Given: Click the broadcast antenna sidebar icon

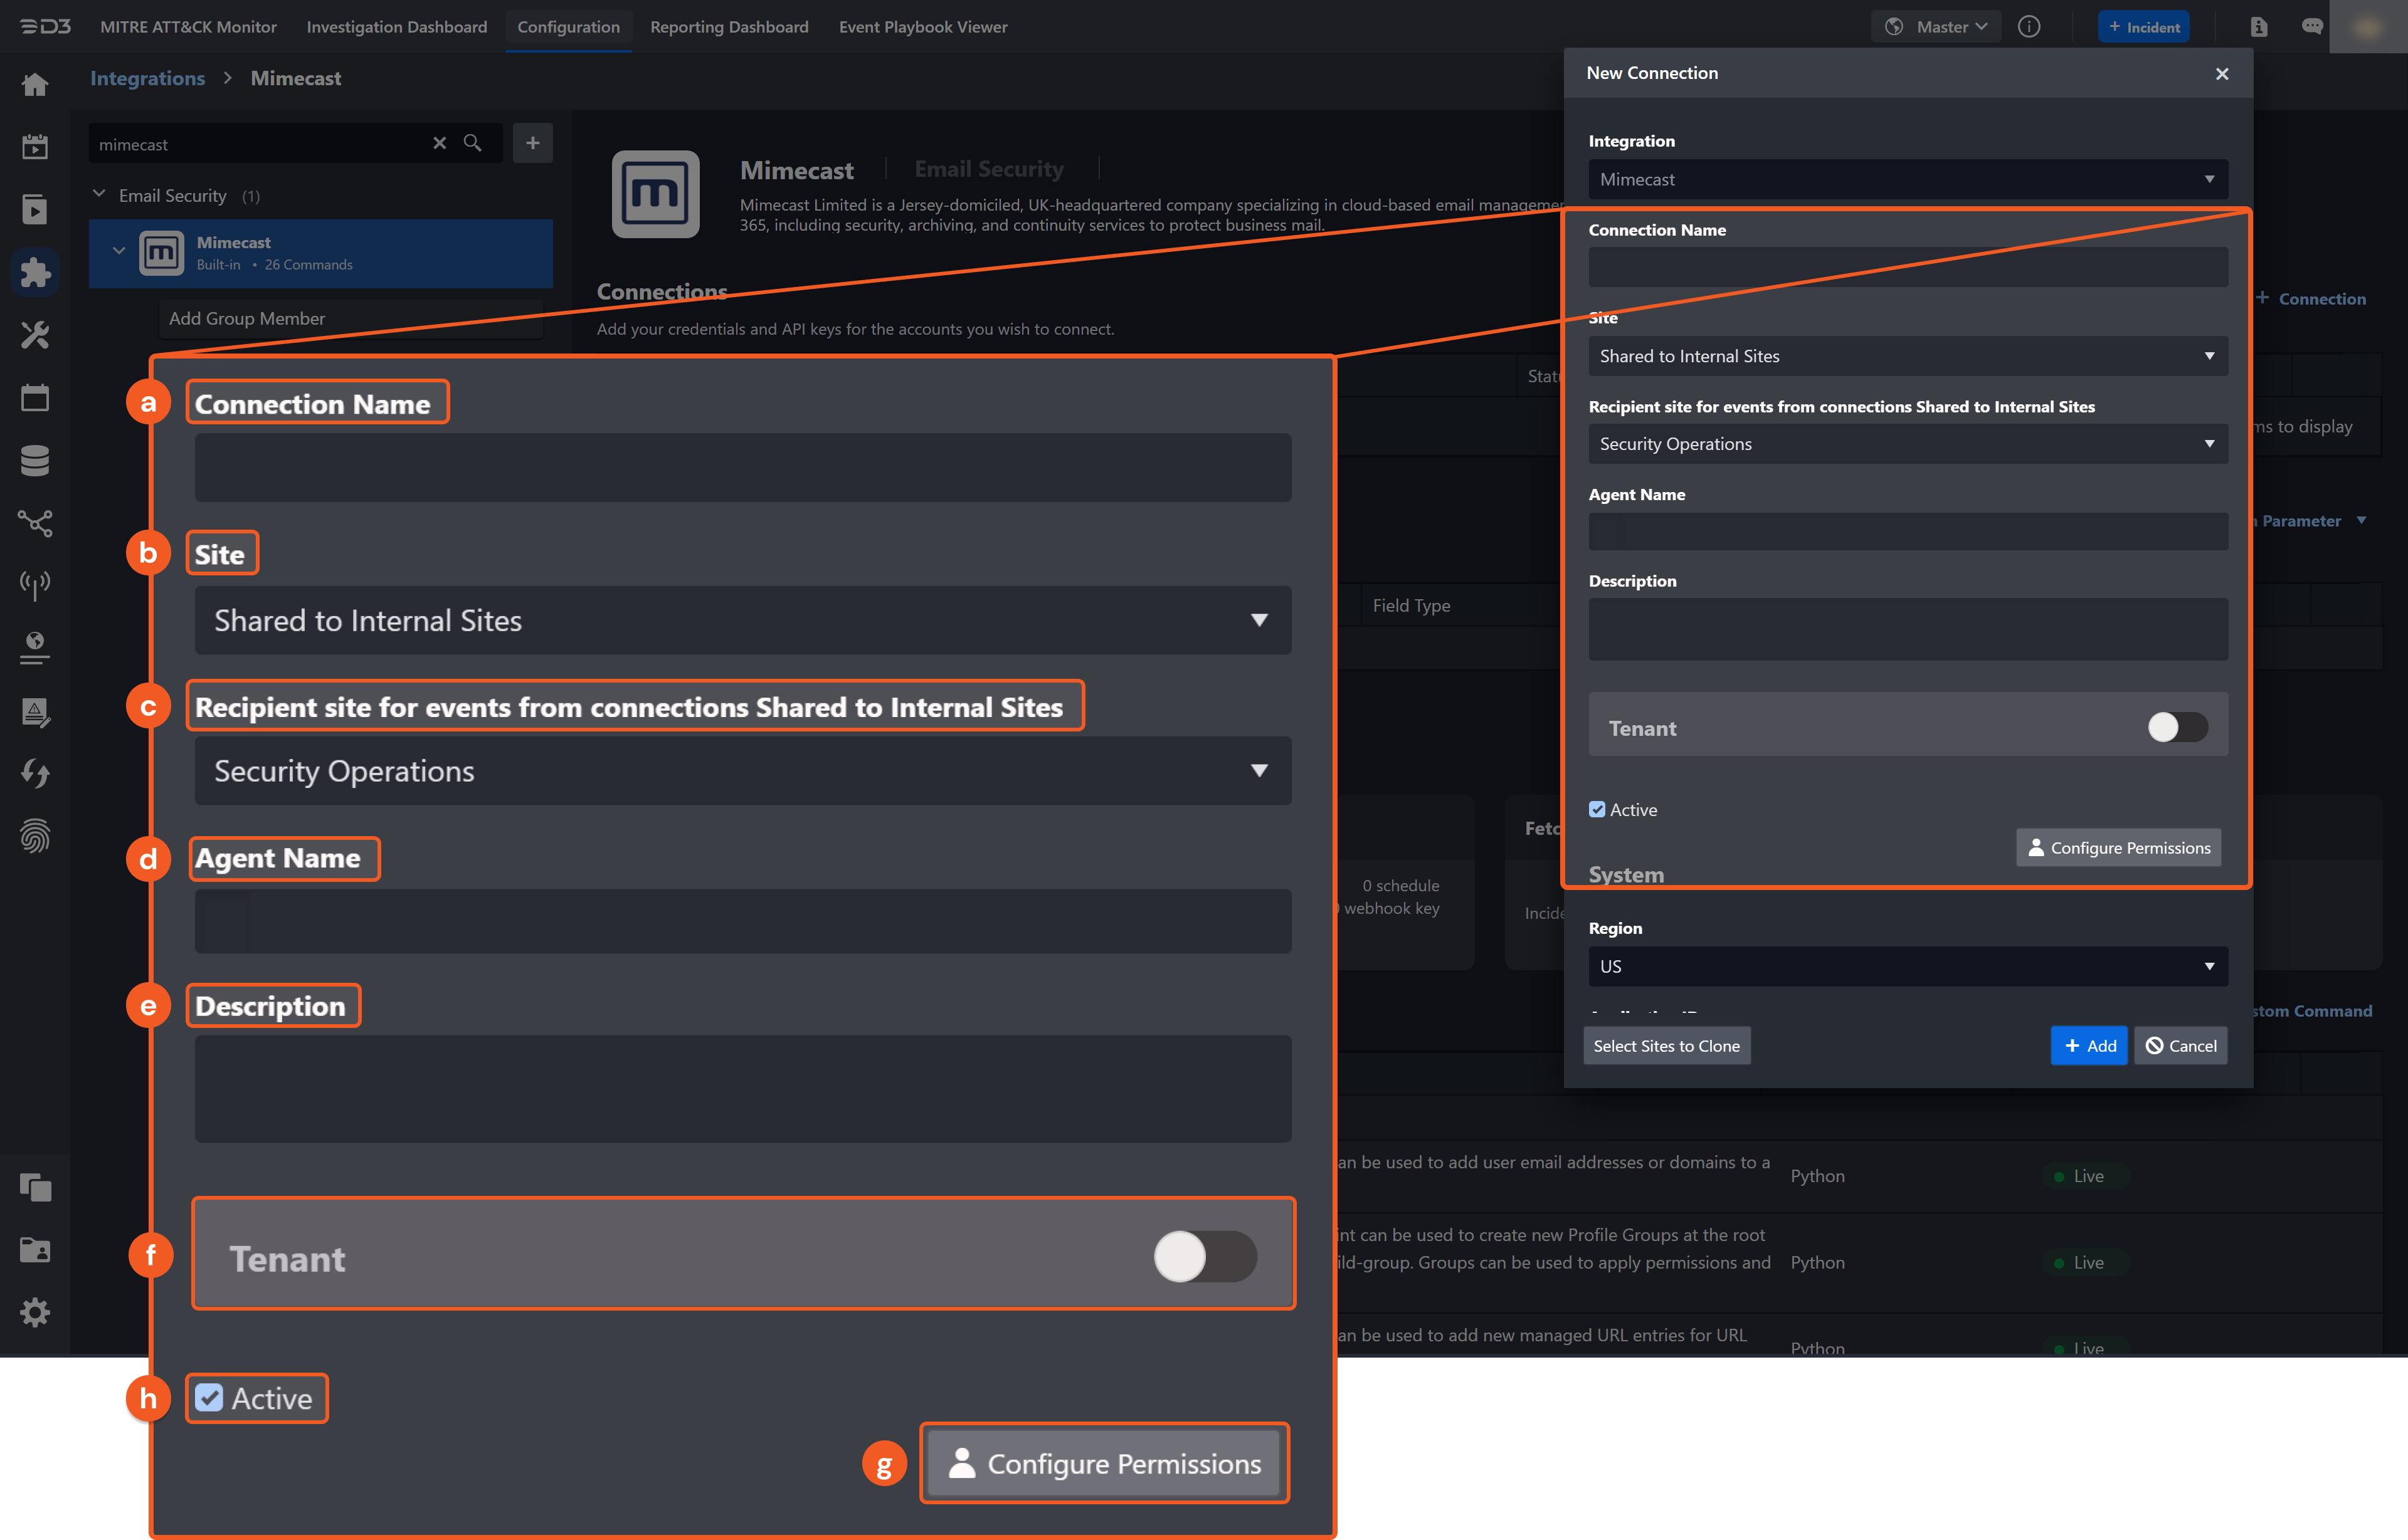Looking at the screenshot, I should [x=35, y=585].
